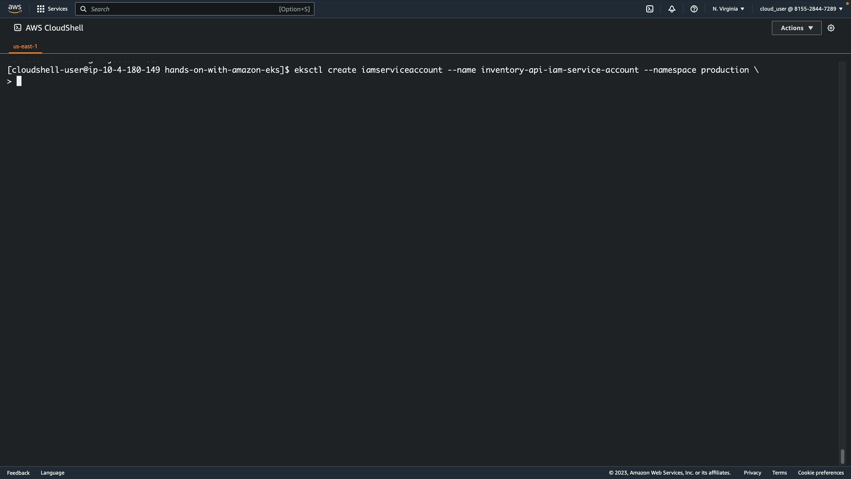This screenshot has height=479, width=851.
Task: Open the Actions dropdown button
Action: tap(796, 28)
